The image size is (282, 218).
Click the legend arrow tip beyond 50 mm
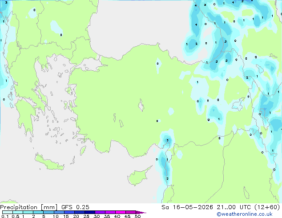[x=141, y=212]
